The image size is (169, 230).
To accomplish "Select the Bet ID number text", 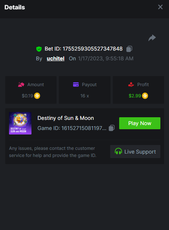I will click(x=93, y=49).
